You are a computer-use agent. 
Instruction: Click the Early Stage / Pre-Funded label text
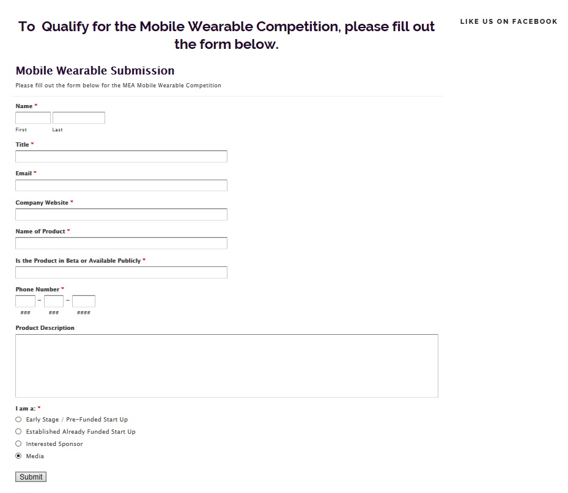click(77, 420)
